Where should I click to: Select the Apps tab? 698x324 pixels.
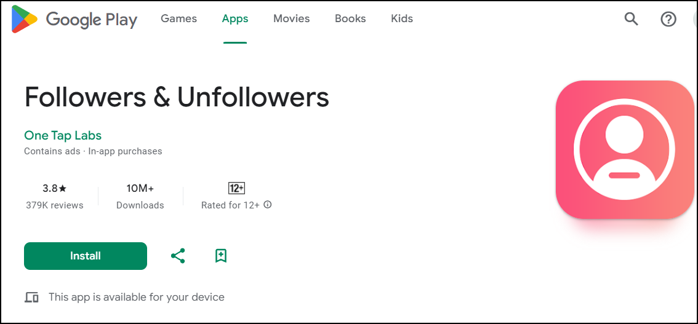pyautogui.click(x=235, y=18)
